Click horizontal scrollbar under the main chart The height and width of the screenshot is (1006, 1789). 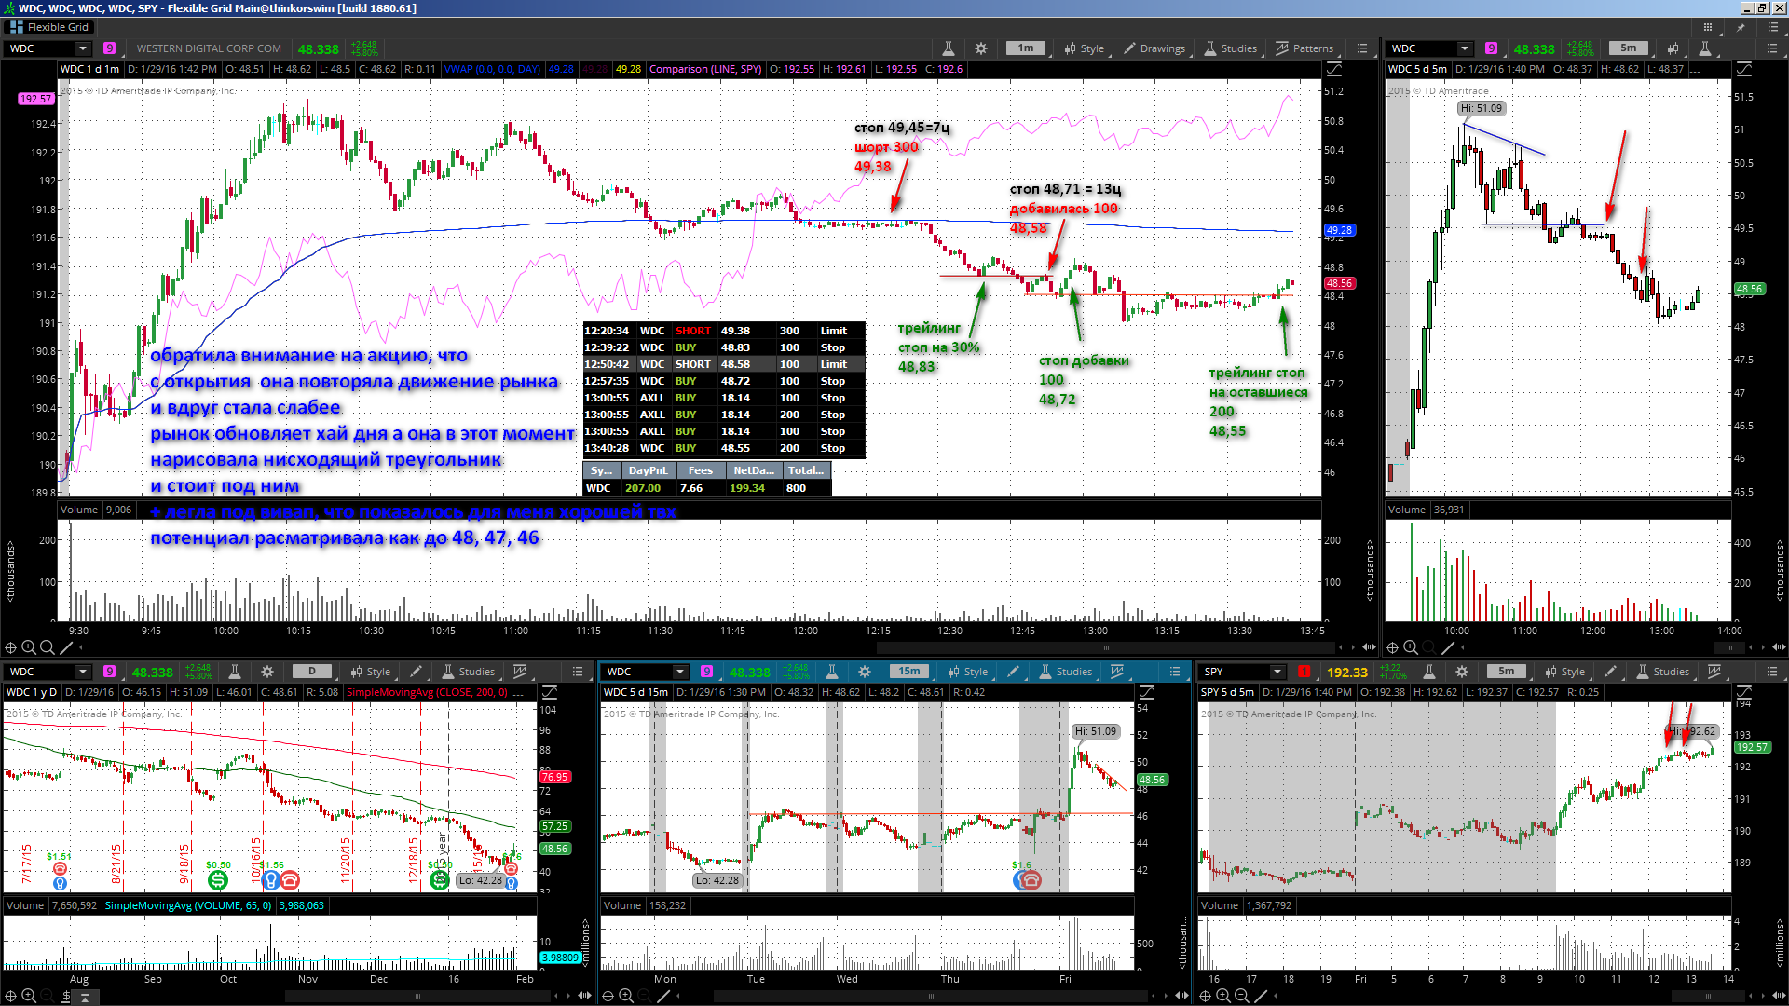point(1106,647)
